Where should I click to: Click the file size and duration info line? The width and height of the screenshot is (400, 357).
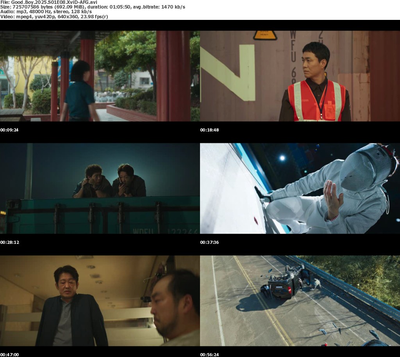coord(93,7)
